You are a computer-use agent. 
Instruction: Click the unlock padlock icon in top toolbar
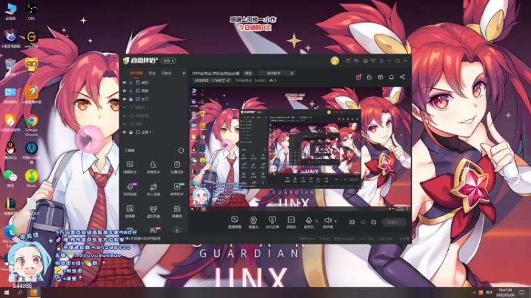coord(369,77)
